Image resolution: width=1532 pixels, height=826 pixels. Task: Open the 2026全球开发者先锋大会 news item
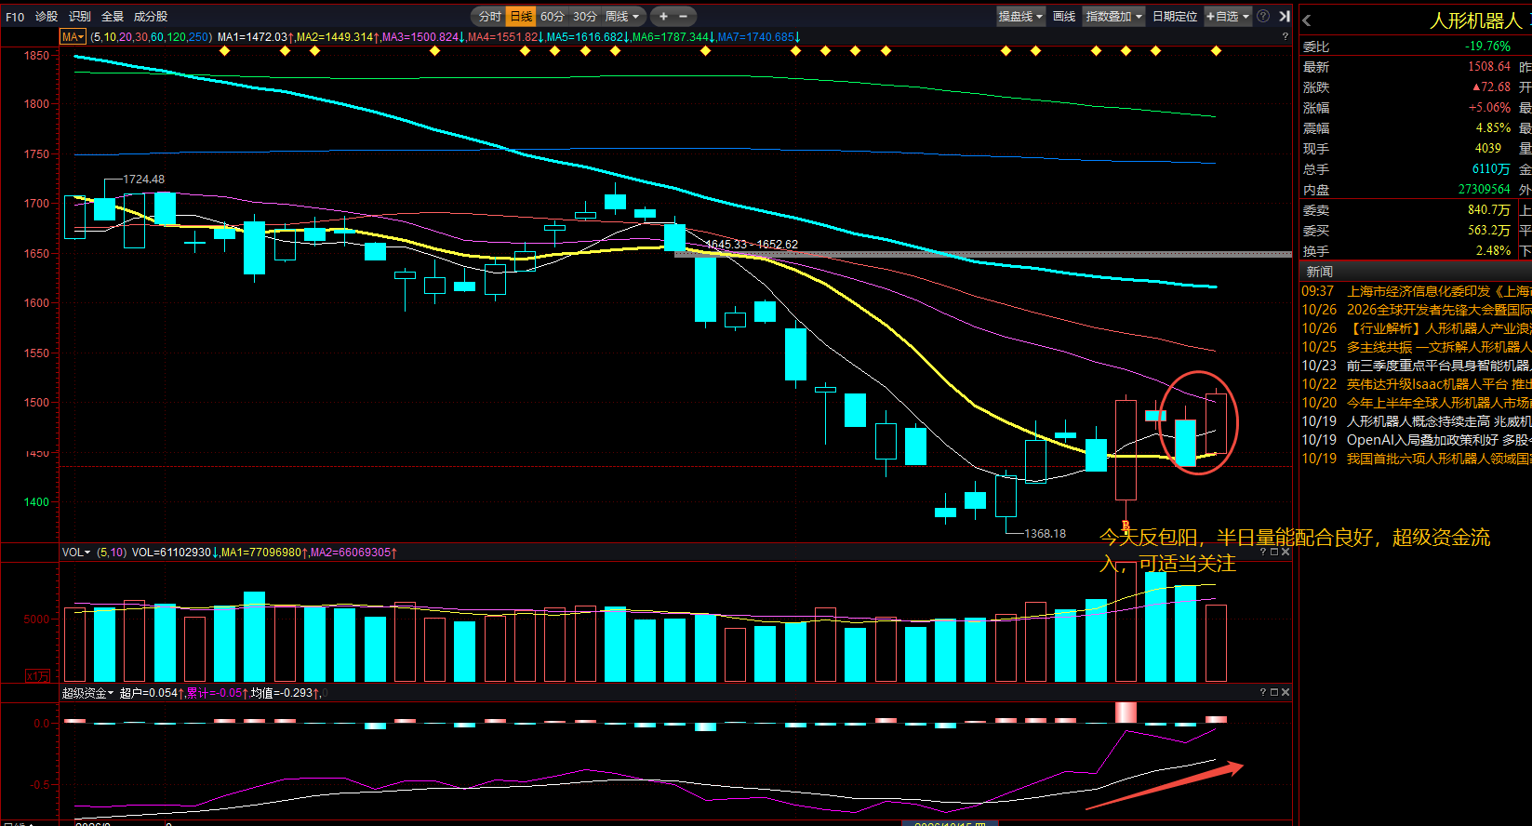[1416, 310]
